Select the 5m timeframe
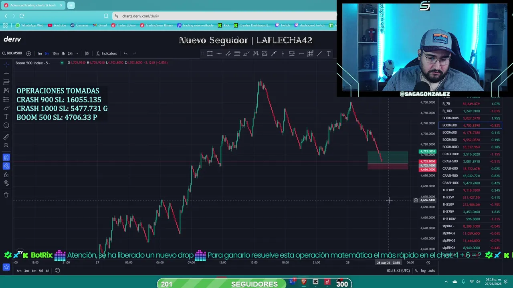 click(x=47, y=54)
